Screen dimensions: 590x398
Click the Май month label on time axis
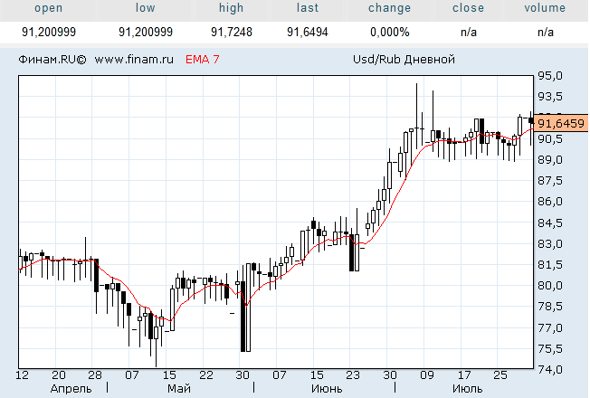[179, 389]
